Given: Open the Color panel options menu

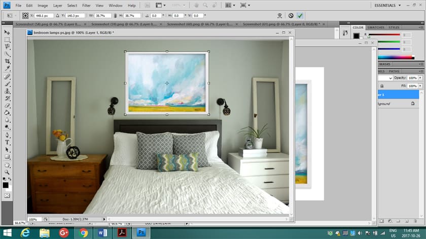Looking at the screenshot, I should [421, 27].
